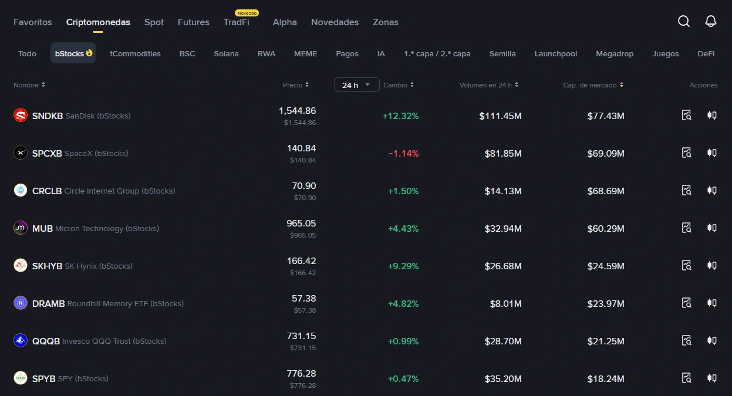This screenshot has width=732, height=396.
Task: Select the Launchpool category filter
Action: pyautogui.click(x=556, y=53)
